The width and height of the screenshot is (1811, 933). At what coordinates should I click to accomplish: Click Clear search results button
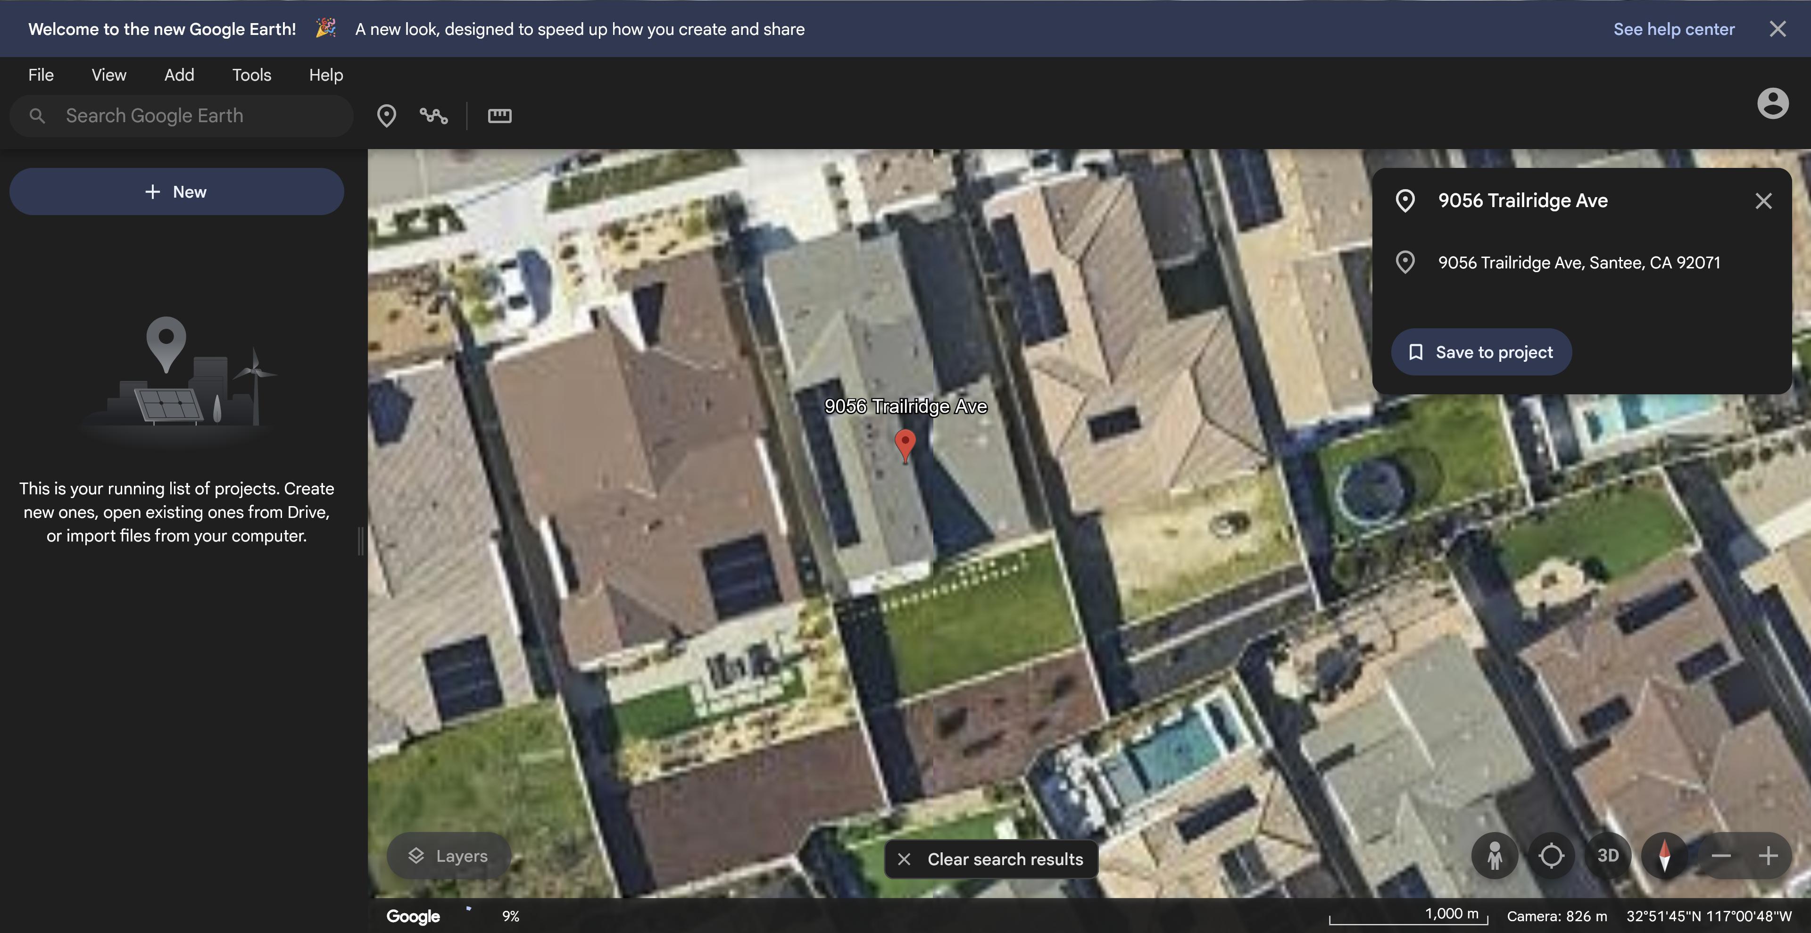(x=991, y=859)
